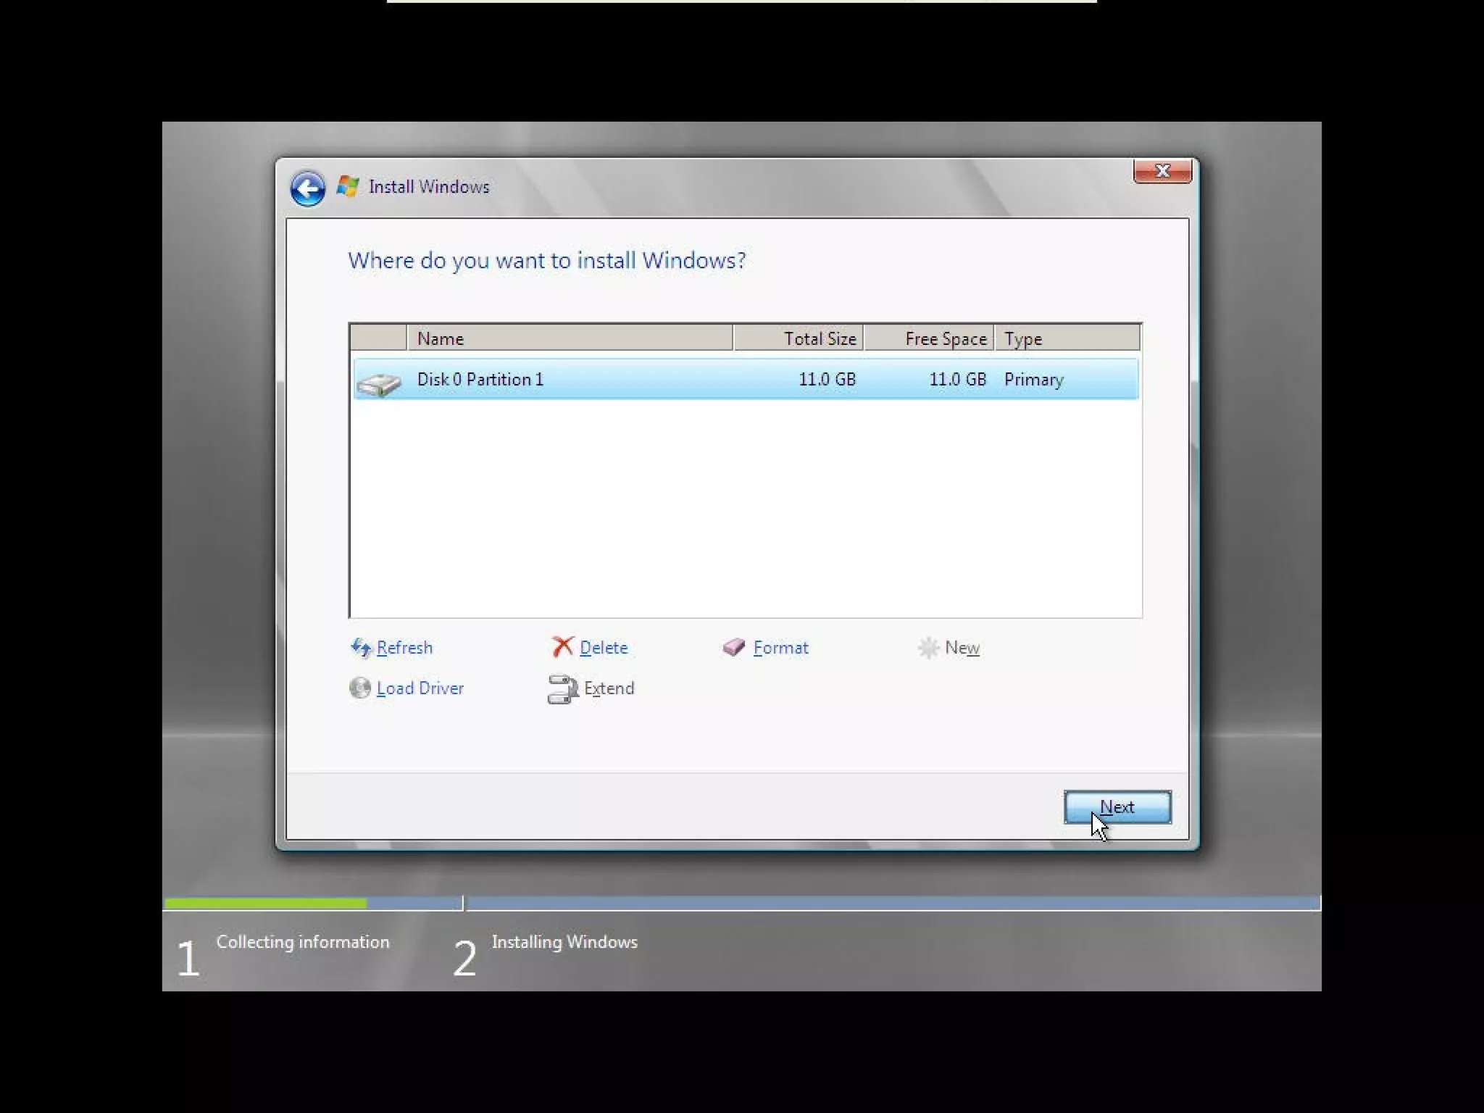Image resolution: width=1484 pixels, height=1113 pixels.
Task: Sort by the Name column header
Action: [x=569, y=338]
